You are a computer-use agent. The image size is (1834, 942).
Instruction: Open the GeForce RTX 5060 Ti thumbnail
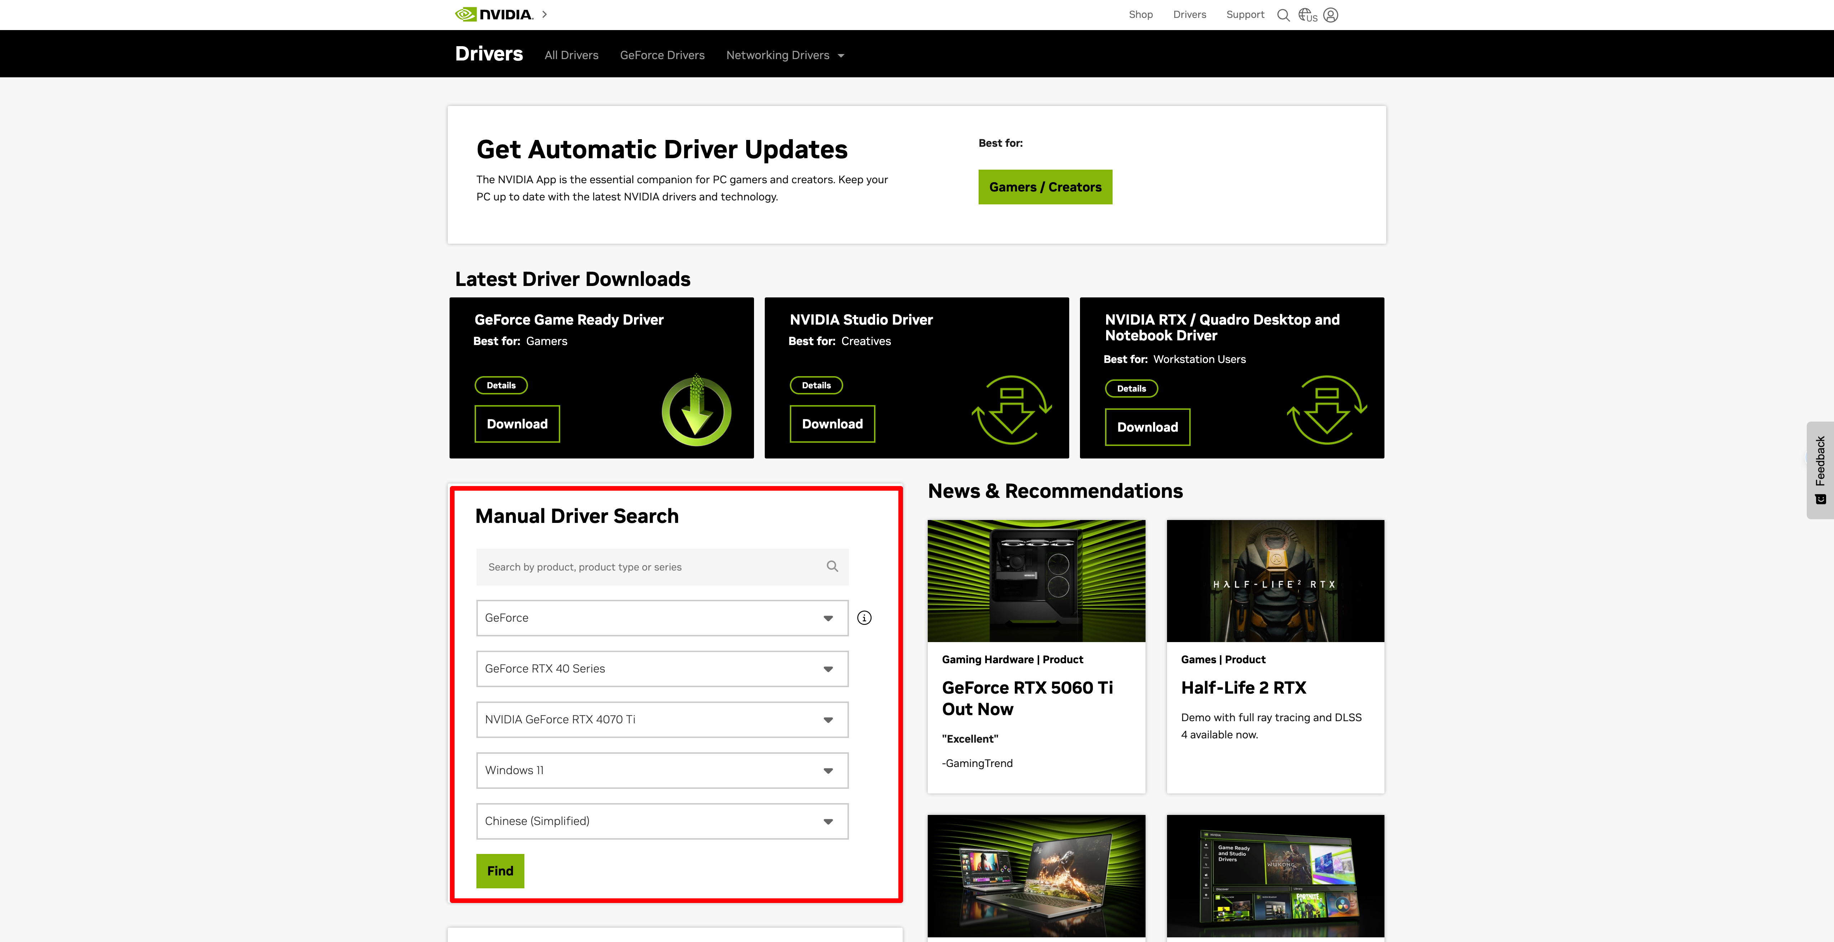pyautogui.click(x=1037, y=581)
